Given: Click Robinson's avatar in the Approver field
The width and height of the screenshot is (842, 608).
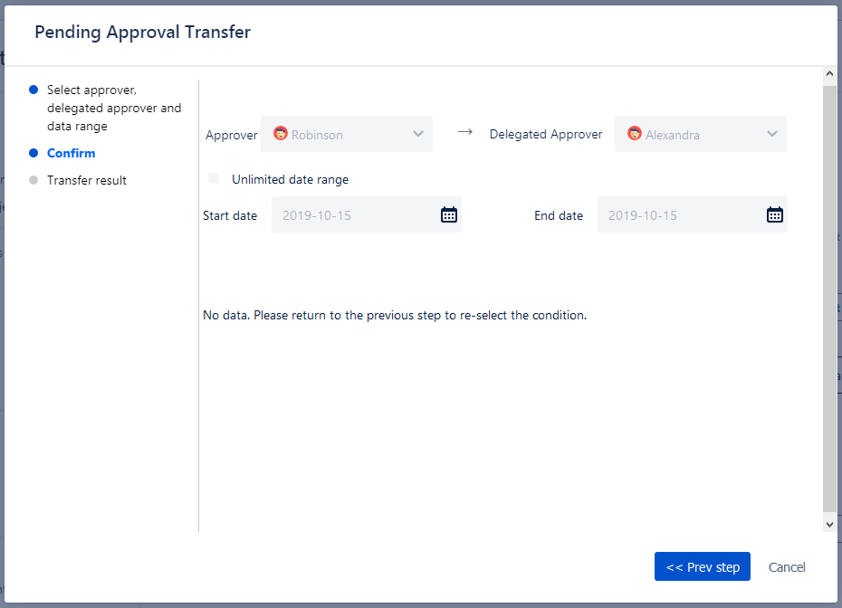Looking at the screenshot, I should pyautogui.click(x=281, y=134).
